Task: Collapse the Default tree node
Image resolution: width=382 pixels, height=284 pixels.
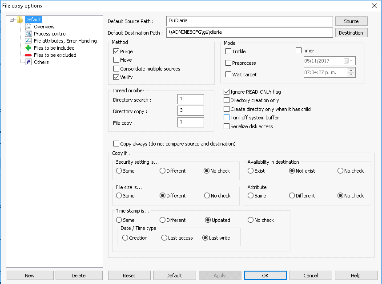Action: click(12, 20)
